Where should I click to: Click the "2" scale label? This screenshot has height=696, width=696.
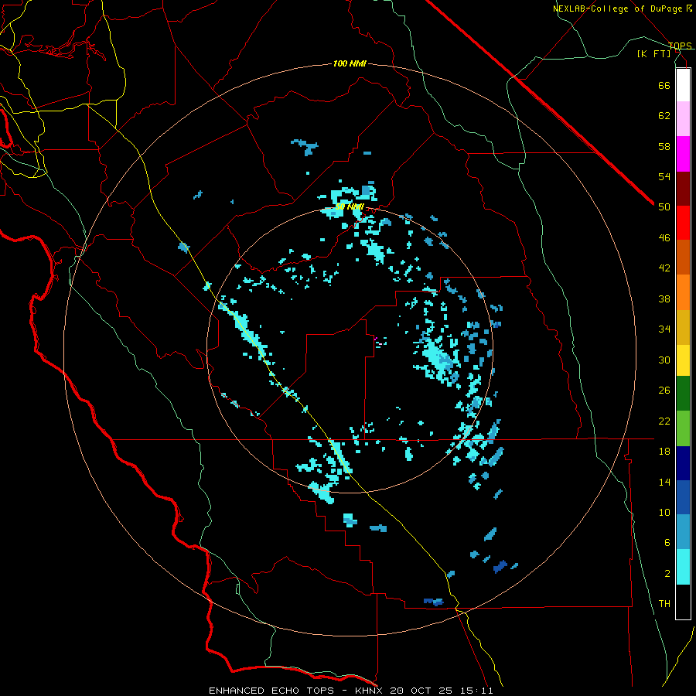pyautogui.click(x=667, y=574)
